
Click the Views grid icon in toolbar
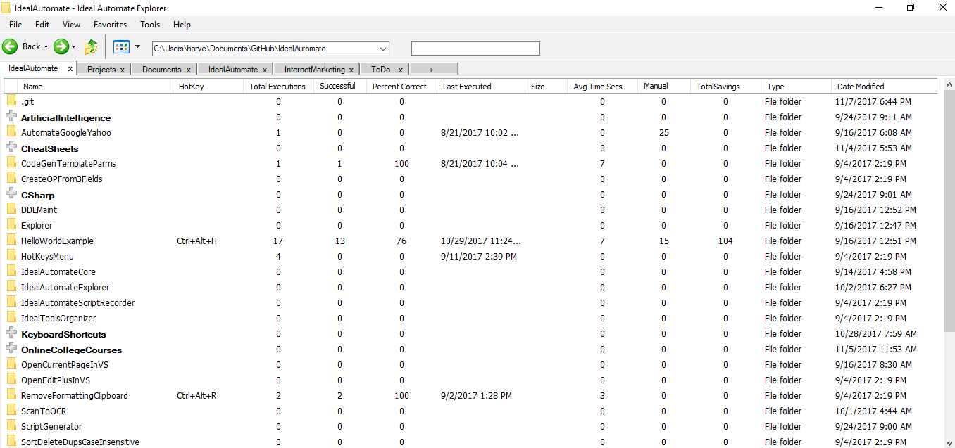[121, 47]
